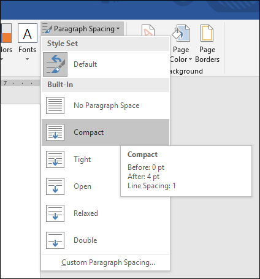
Task: Pick the Open spacing icon
Action: (x=55, y=186)
